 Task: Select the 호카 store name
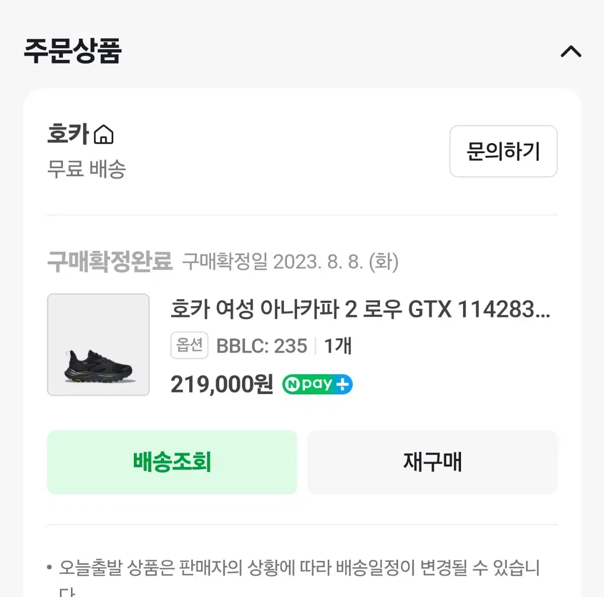(68, 135)
